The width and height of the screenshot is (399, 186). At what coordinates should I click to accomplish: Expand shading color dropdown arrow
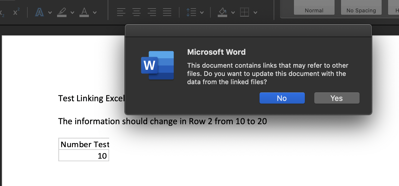click(233, 13)
